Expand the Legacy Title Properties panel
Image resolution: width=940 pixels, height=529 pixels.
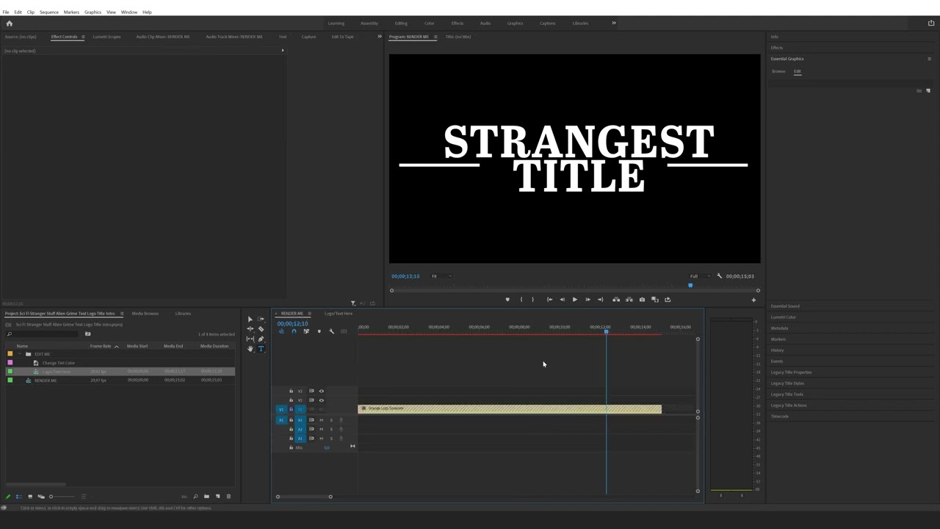coord(791,373)
